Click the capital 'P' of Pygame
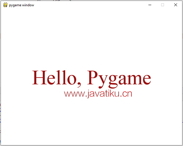The width and height of the screenshot is (183, 146). (92, 78)
